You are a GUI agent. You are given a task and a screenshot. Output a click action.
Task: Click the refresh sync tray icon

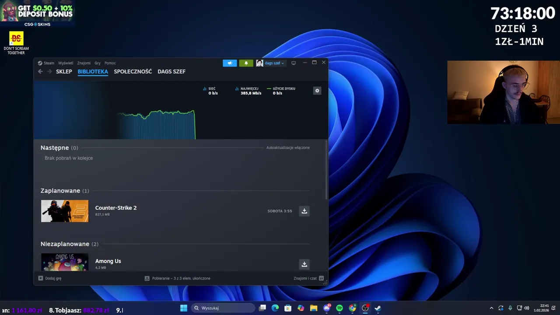point(501,308)
